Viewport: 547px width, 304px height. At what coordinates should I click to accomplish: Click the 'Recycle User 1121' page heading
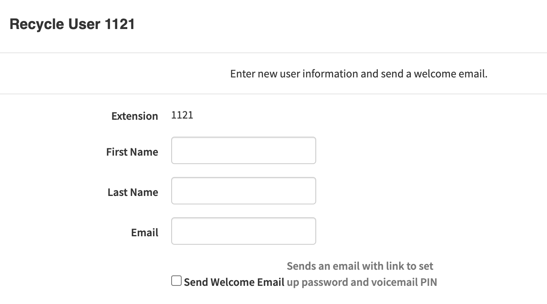click(72, 24)
